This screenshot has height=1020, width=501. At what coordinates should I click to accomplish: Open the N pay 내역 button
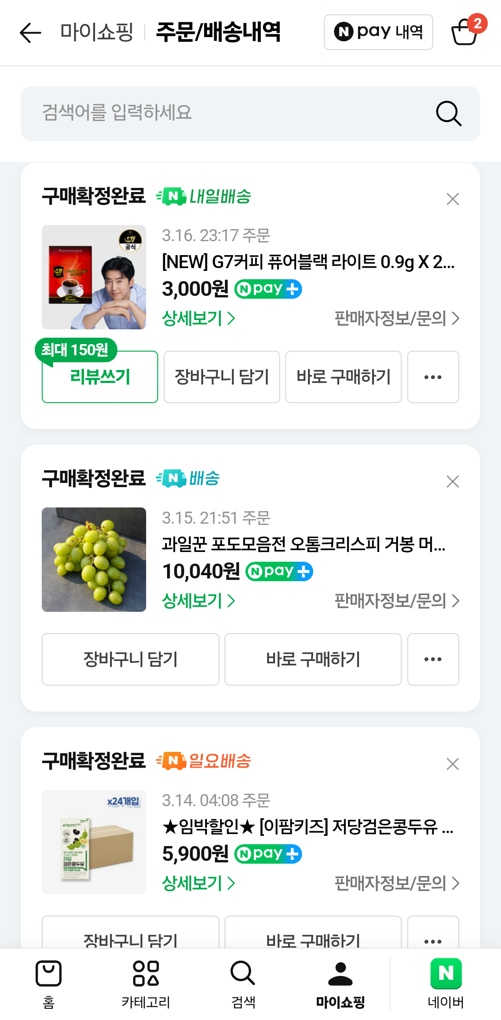(x=378, y=32)
